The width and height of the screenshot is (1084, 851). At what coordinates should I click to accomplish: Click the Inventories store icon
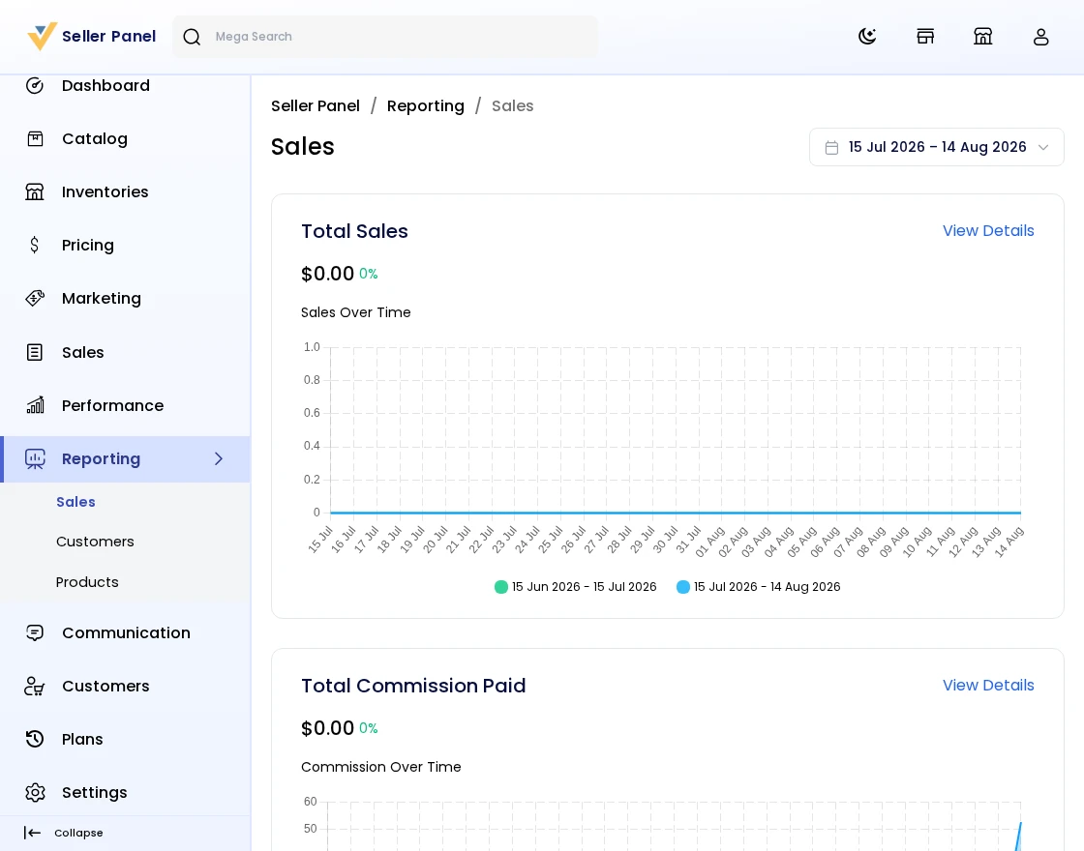(x=35, y=192)
